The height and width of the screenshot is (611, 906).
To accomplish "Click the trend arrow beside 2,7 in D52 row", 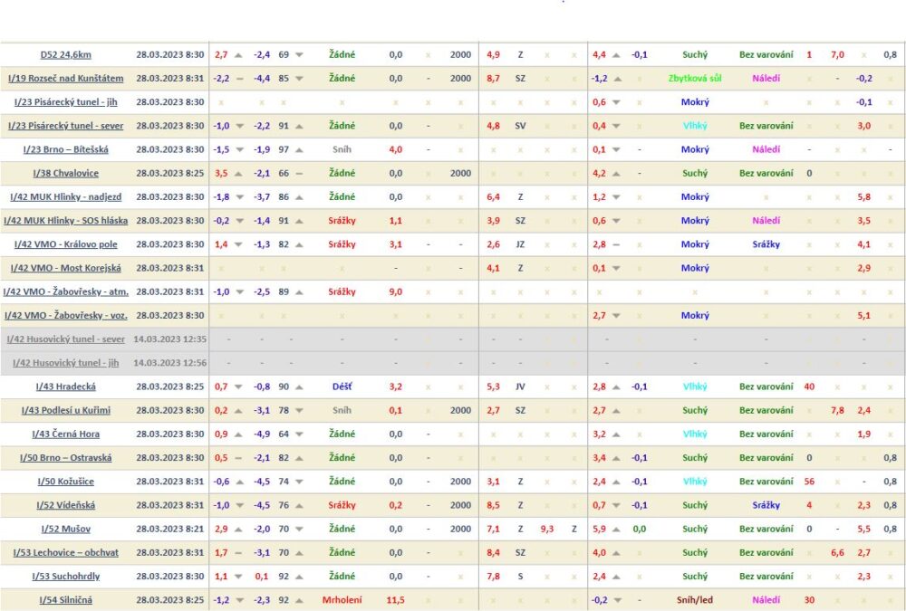I will [x=239, y=55].
